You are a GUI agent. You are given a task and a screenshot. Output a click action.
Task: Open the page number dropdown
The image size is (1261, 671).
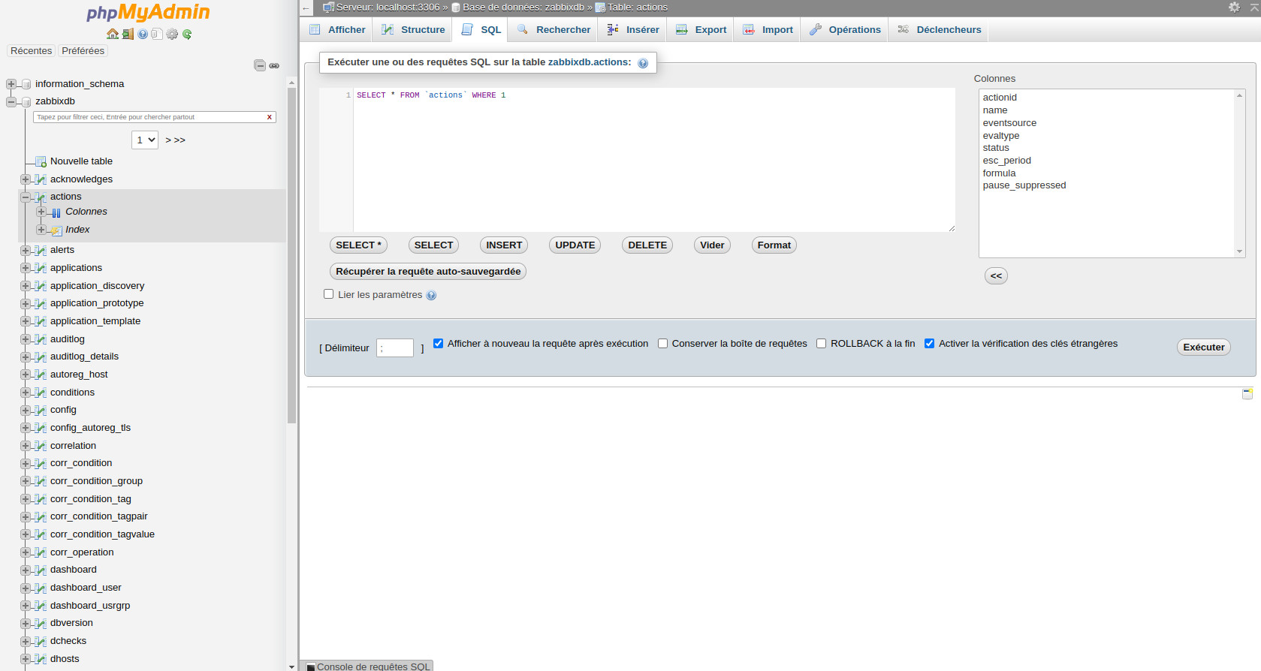point(145,140)
